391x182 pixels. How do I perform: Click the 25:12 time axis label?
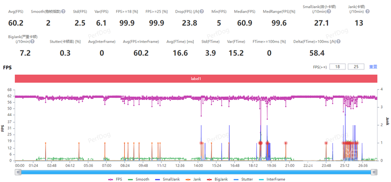(x=345, y=165)
